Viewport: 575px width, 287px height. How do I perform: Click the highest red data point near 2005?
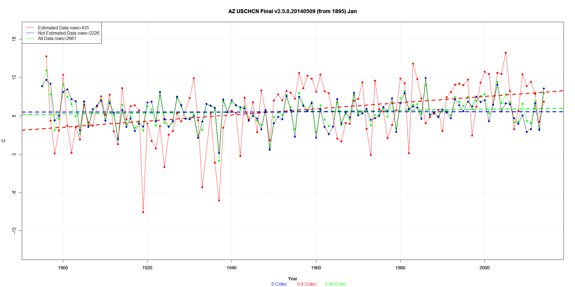tap(506, 53)
